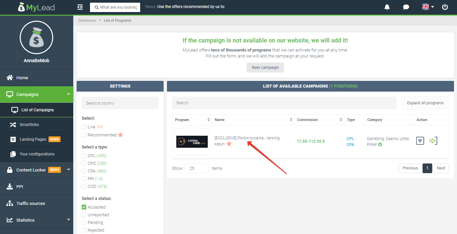Expand the campaign details via the Action arrow
This screenshot has width=457, height=234.
point(420,141)
